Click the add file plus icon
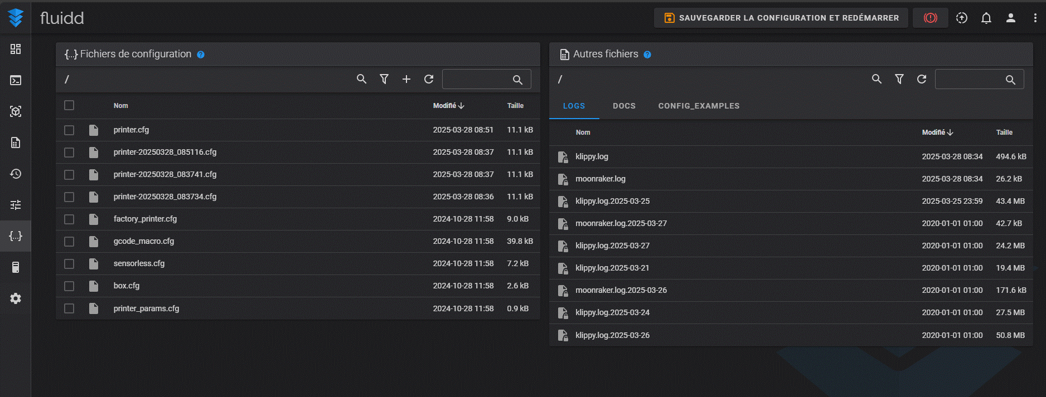Image resolution: width=1046 pixels, height=397 pixels. point(406,79)
